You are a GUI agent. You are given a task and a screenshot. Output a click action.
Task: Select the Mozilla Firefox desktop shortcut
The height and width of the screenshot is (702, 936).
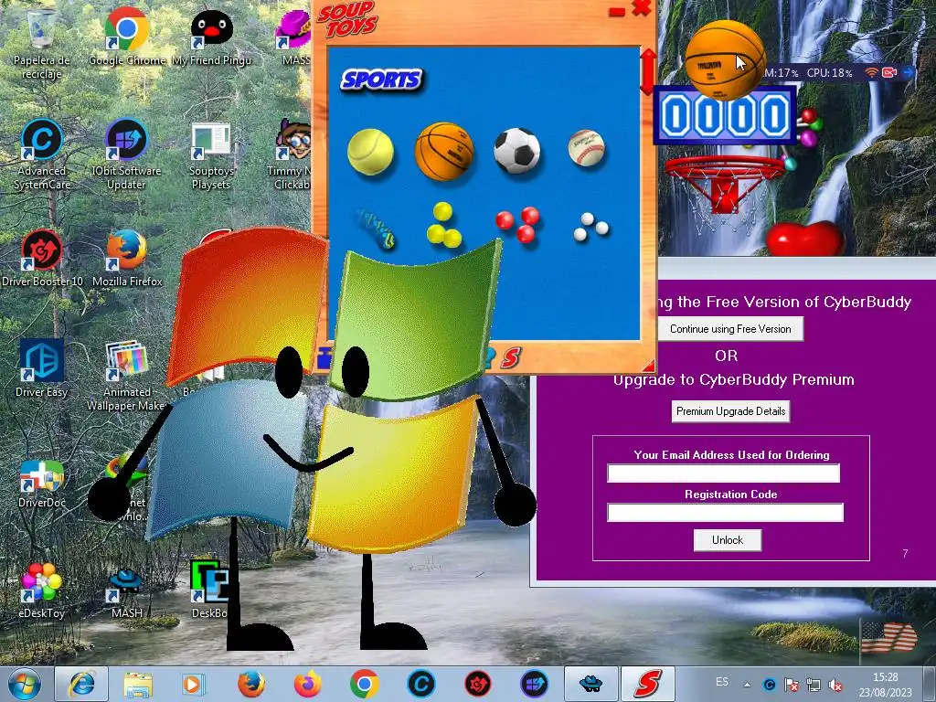[x=126, y=258]
